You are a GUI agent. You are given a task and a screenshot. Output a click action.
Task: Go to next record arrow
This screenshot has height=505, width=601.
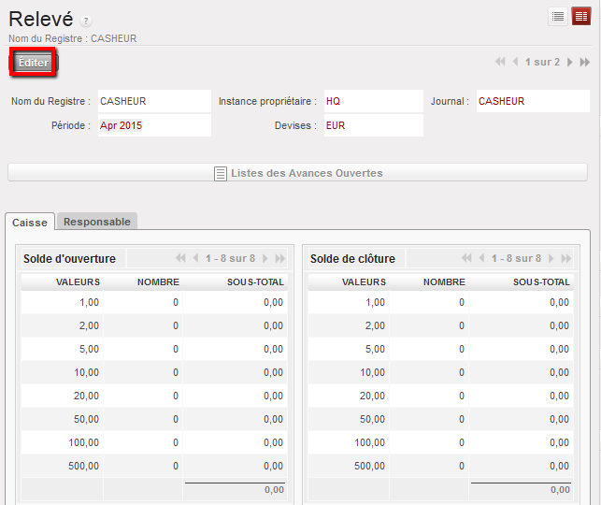pyautogui.click(x=570, y=62)
